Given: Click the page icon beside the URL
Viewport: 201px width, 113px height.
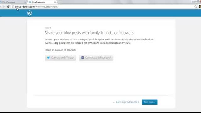Looking at the screenshot, I should 13,7.
